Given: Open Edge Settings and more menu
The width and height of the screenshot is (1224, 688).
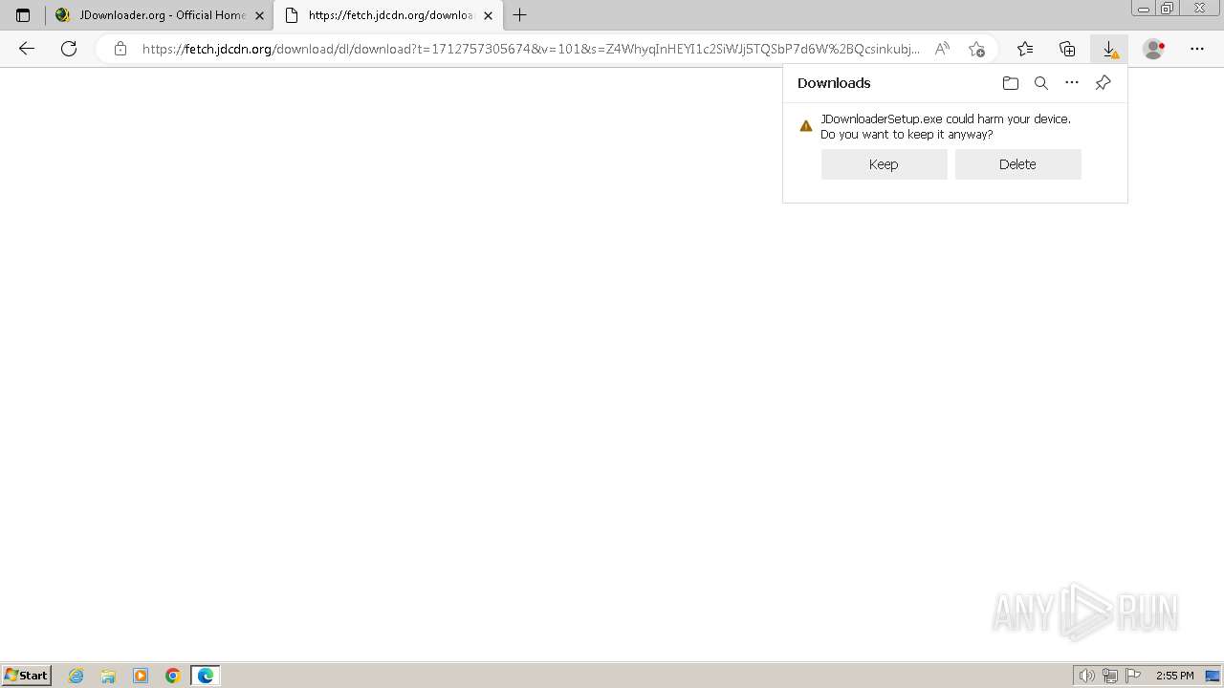Looking at the screenshot, I should coord(1197,49).
